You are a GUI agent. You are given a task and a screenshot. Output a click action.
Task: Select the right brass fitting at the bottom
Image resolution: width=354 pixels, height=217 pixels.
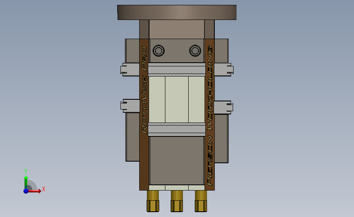tap(201, 201)
